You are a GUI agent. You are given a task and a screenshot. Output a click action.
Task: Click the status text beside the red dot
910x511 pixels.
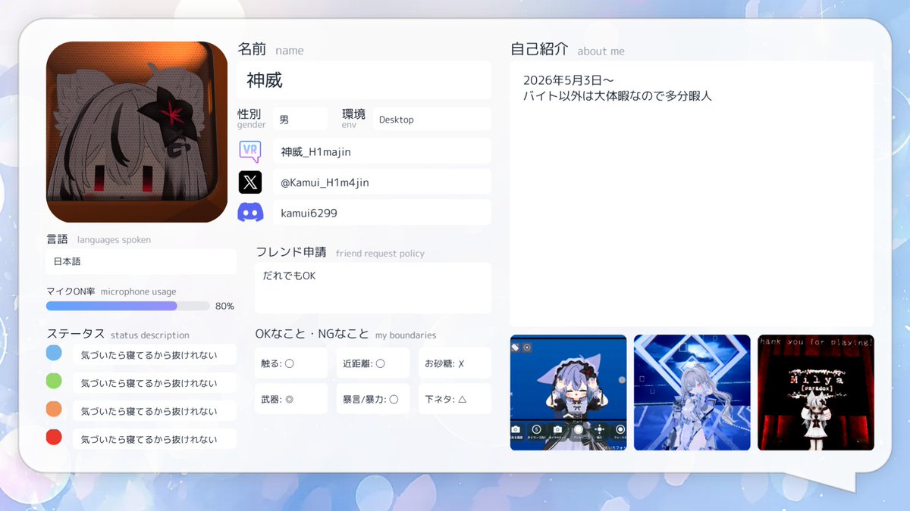tap(155, 439)
